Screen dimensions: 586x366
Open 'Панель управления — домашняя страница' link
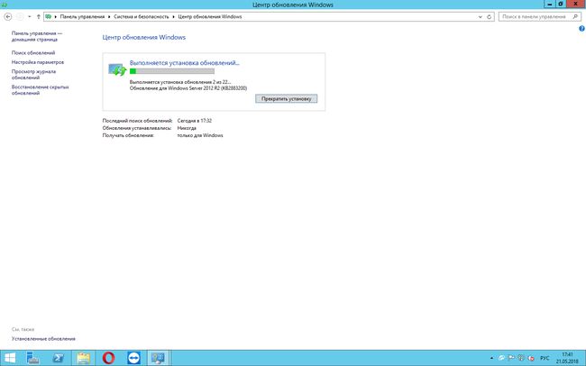click(x=37, y=36)
